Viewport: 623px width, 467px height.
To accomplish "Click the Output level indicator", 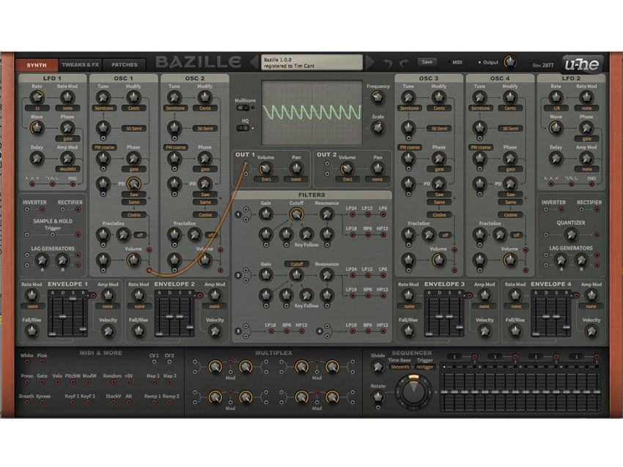I will click(x=480, y=61).
